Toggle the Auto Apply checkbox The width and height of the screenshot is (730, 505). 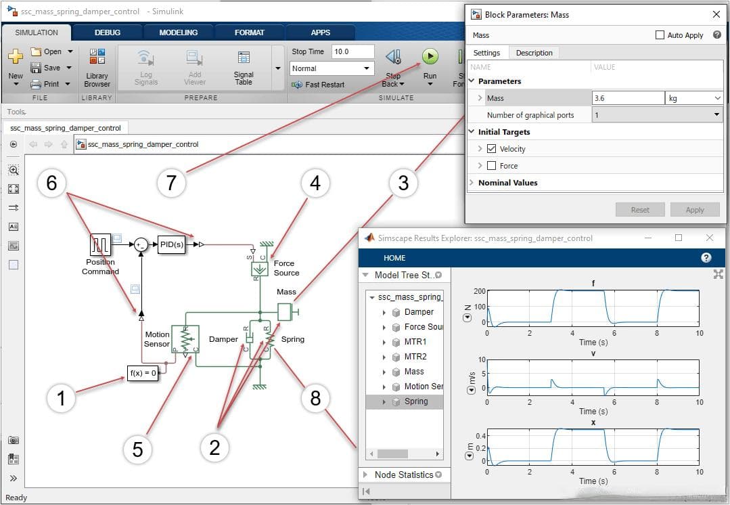click(x=660, y=35)
